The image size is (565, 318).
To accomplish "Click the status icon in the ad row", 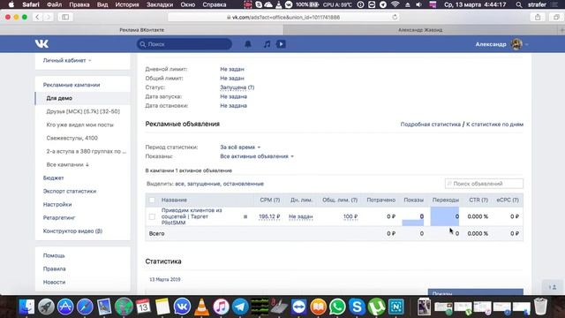I will [x=245, y=216].
